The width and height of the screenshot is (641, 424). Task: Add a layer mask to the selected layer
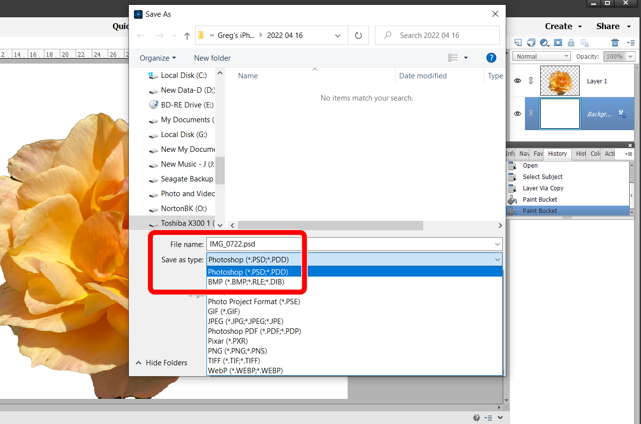click(557, 43)
